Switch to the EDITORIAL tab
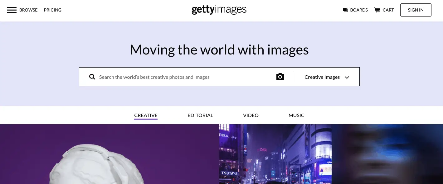443x184 pixels. coord(200,115)
